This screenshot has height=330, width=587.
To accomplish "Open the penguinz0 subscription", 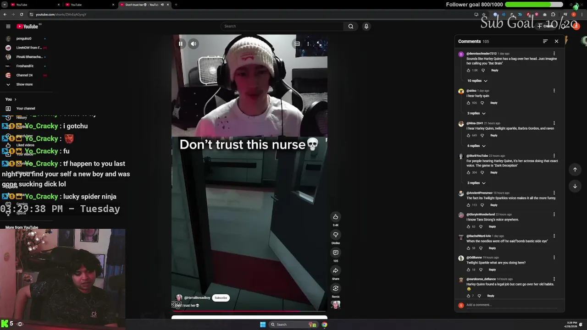I will coord(25,38).
